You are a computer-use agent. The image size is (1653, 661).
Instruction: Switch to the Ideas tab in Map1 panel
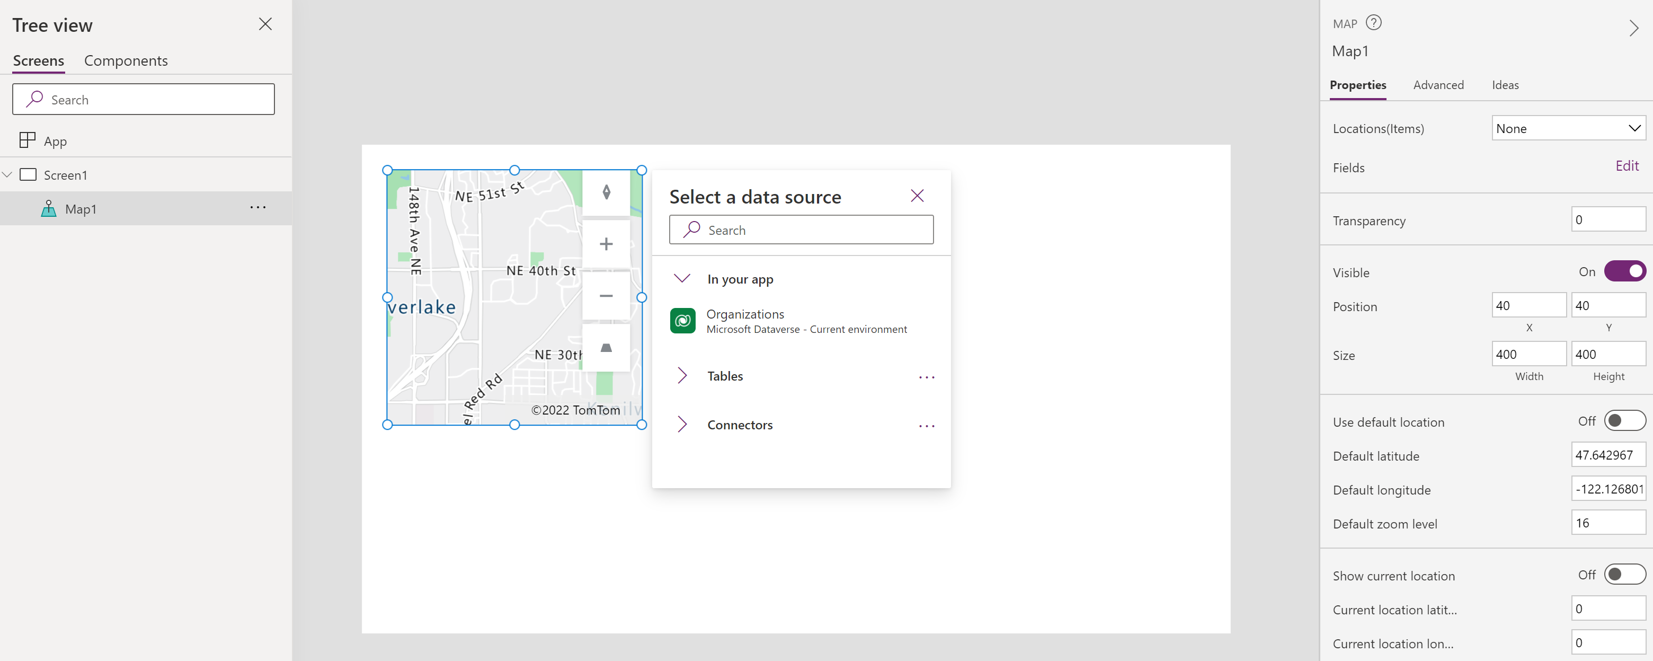(1504, 84)
